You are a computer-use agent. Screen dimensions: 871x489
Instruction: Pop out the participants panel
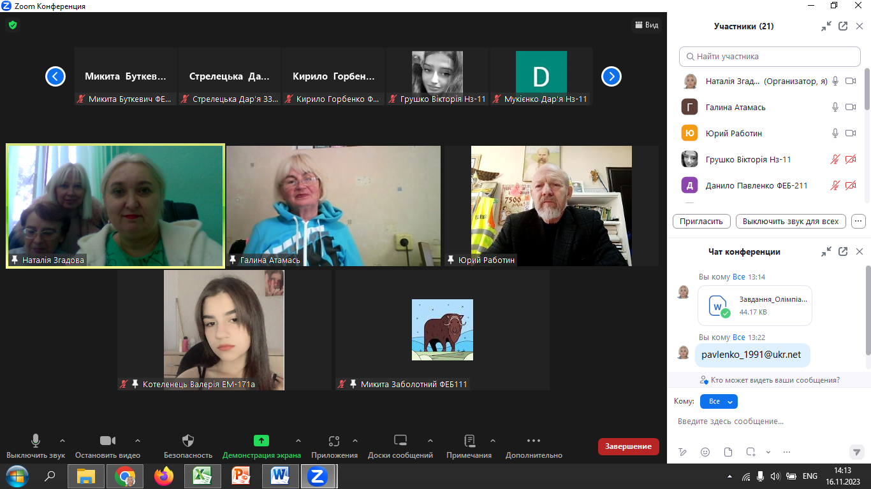click(843, 26)
